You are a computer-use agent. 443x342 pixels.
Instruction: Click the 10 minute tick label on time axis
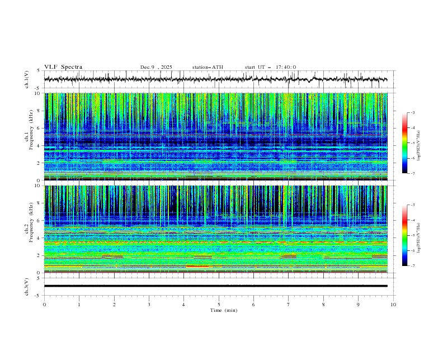point(393,304)
